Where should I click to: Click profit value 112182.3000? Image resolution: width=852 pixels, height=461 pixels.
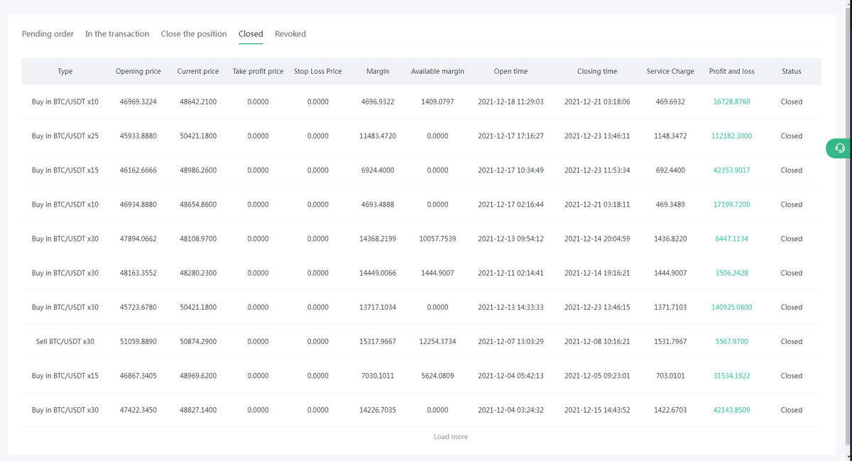[731, 136]
